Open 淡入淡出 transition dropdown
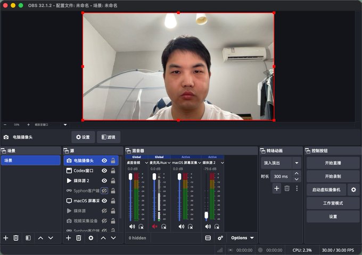Image resolution: width=362 pixels, height=255 pixels. pyautogui.click(x=297, y=163)
